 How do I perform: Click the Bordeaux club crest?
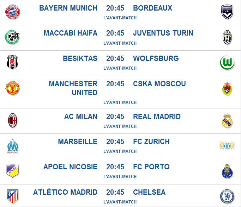point(227,12)
